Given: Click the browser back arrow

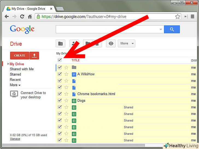Looking at the screenshot, I should [x=7, y=17].
